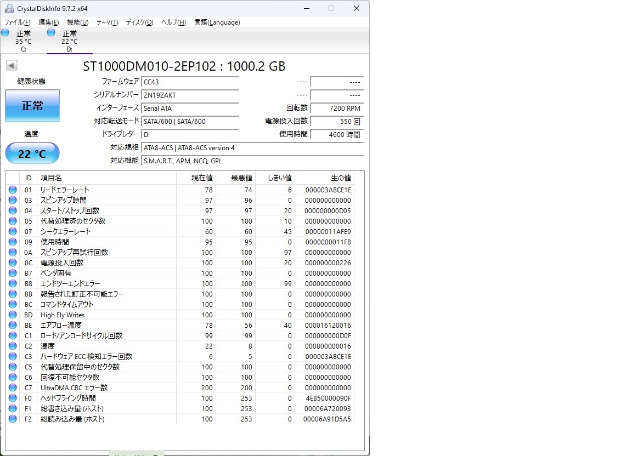The height and width of the screenshot is (456, 632).
Task: Click status circle for ID 07 シークエラーレート
Action: (x=13, y=232)
